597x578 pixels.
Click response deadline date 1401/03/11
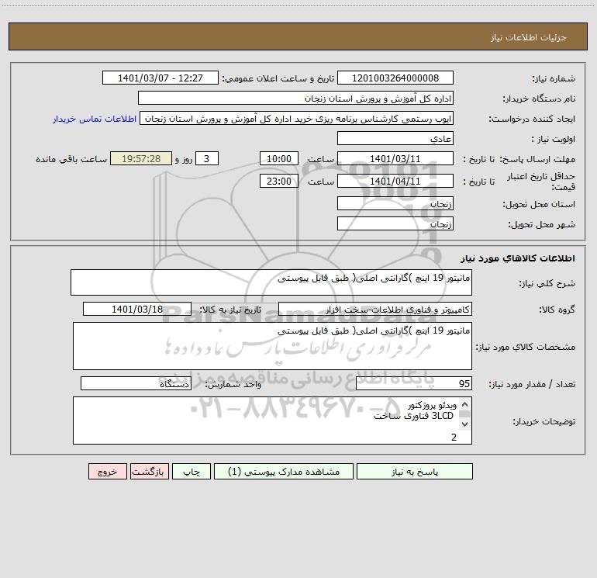coord(395,158)
